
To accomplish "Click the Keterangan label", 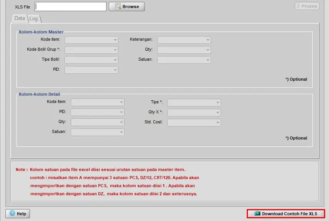I will (141, 40).
